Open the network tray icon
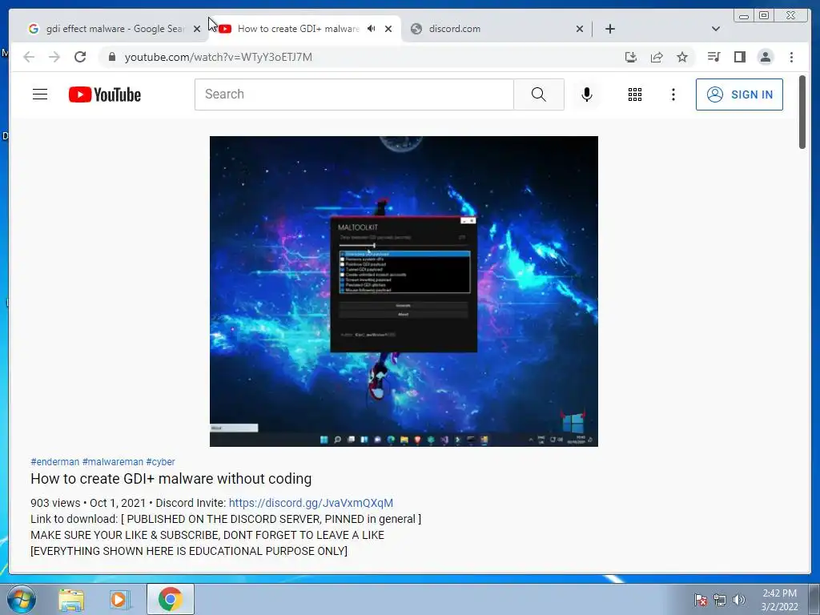The image size is (820, 615). click(720, 600)
